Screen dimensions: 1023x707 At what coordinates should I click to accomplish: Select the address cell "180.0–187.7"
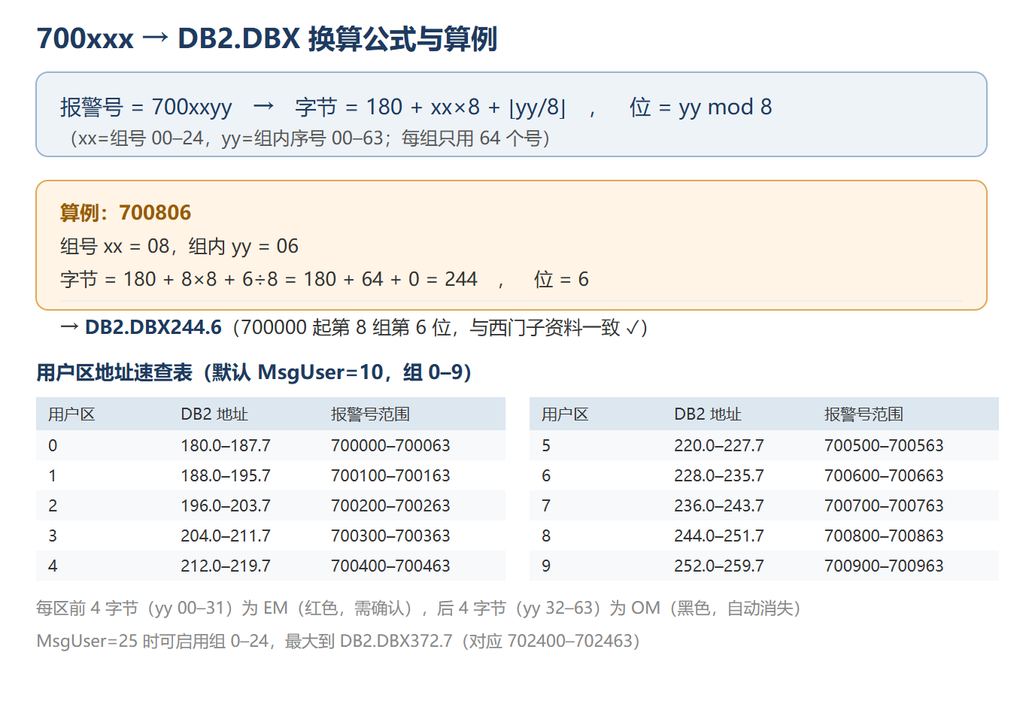tap(226, 445)
